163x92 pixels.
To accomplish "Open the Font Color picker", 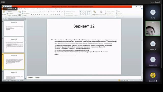I will [x=48, y=14].
